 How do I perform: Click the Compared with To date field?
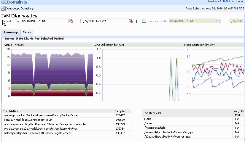pyautogui.click(x=237, y=21)
